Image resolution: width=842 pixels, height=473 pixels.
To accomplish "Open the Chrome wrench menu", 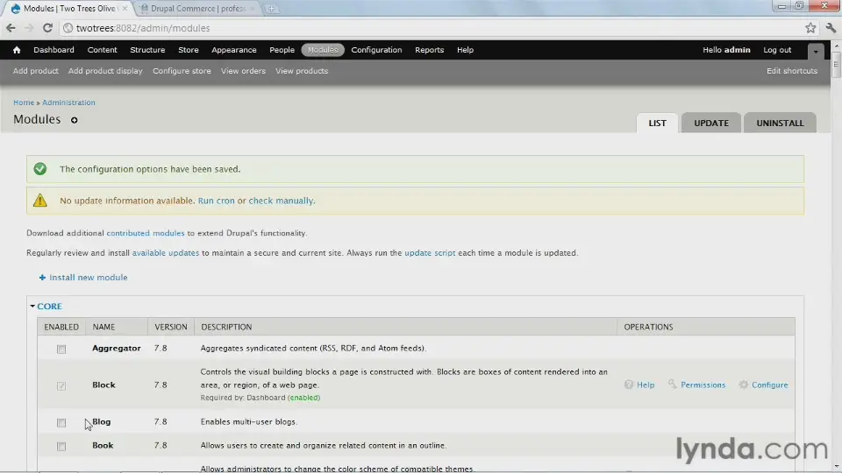I will coord(831,28).
